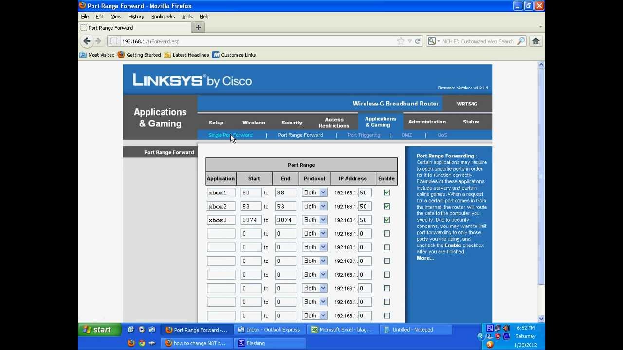The width and height of the screenshot is (623, 350).
Task: Open the View menu
Action: (116, 17)
